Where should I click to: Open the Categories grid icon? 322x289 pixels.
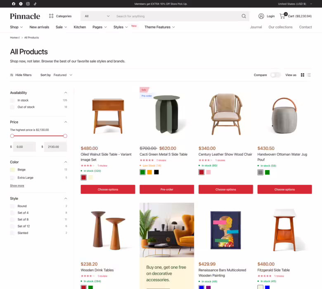coord(51,16)
